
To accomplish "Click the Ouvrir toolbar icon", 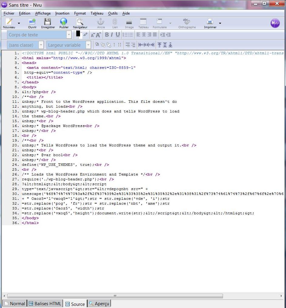I will tap(32, 22).
